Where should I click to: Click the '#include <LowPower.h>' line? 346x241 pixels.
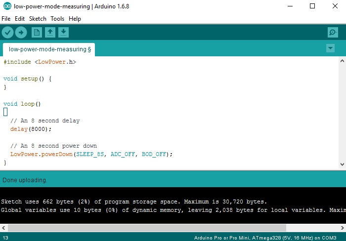click(40, 62)
